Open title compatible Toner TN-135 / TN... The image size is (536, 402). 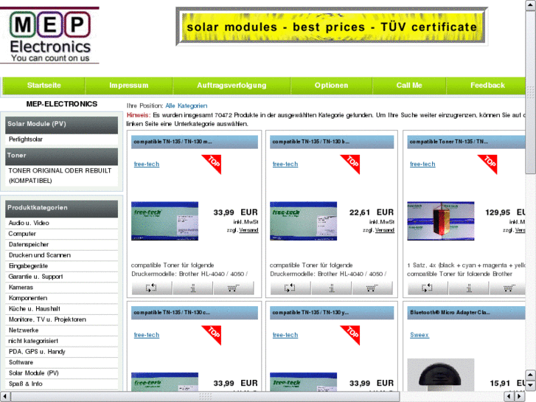click(449, 142)
